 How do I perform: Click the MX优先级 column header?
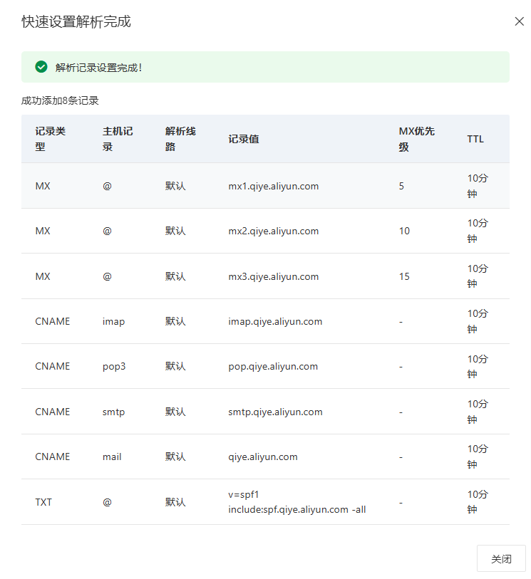tap(417, 139)
